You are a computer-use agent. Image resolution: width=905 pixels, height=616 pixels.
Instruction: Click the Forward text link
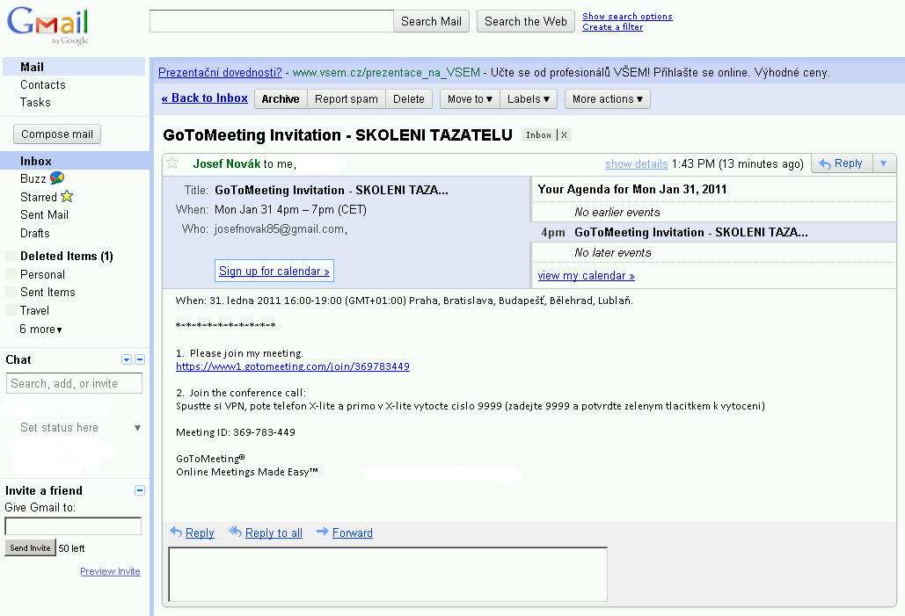pyautogui.click(x=353, y=533)
